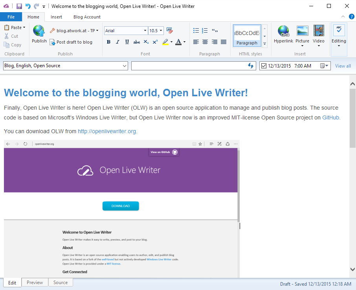The image size is (356, 290).
Task: Center align the paragraph
Action: pos(205,42)
